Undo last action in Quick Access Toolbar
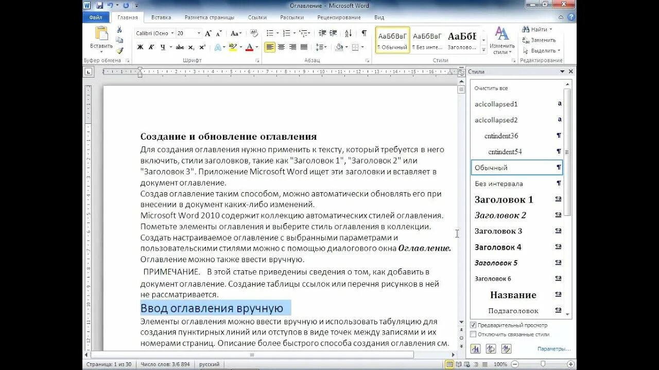Screen dimensions: 659x370 (x=110, y=5)
